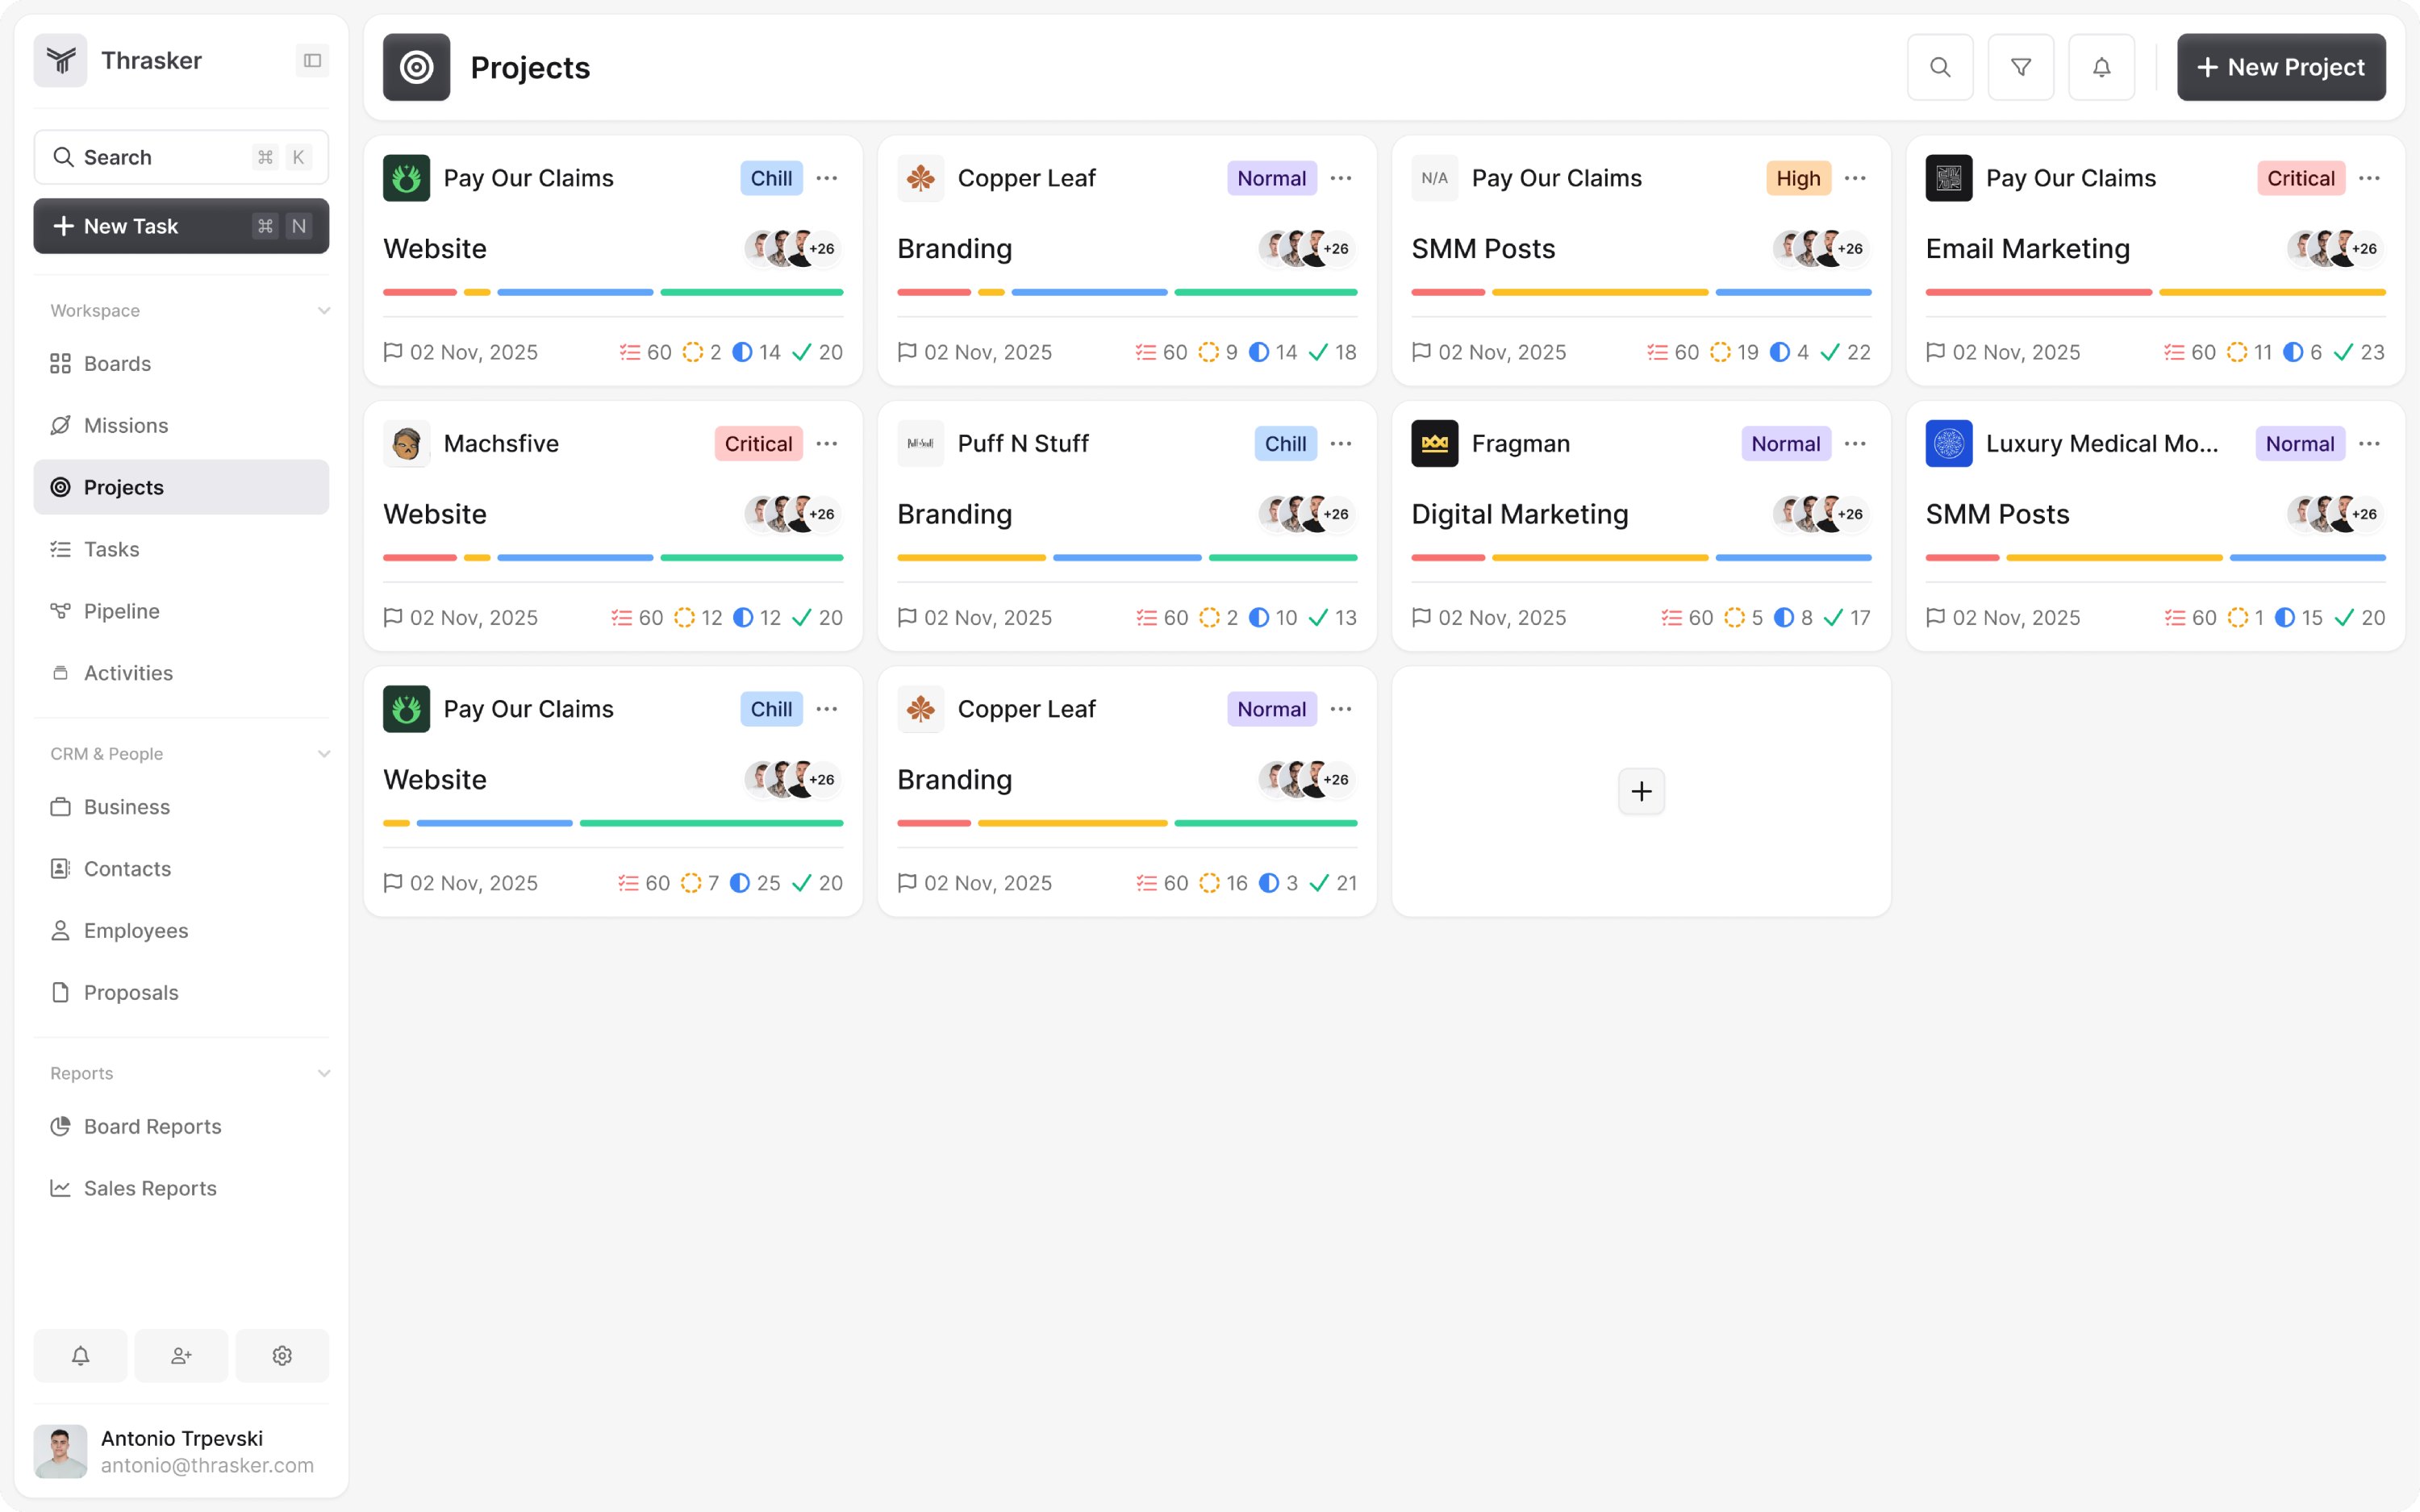Open the Pipeline menu item
The height and width of the screenshot is (1512, 2420).
click(121, 610)
